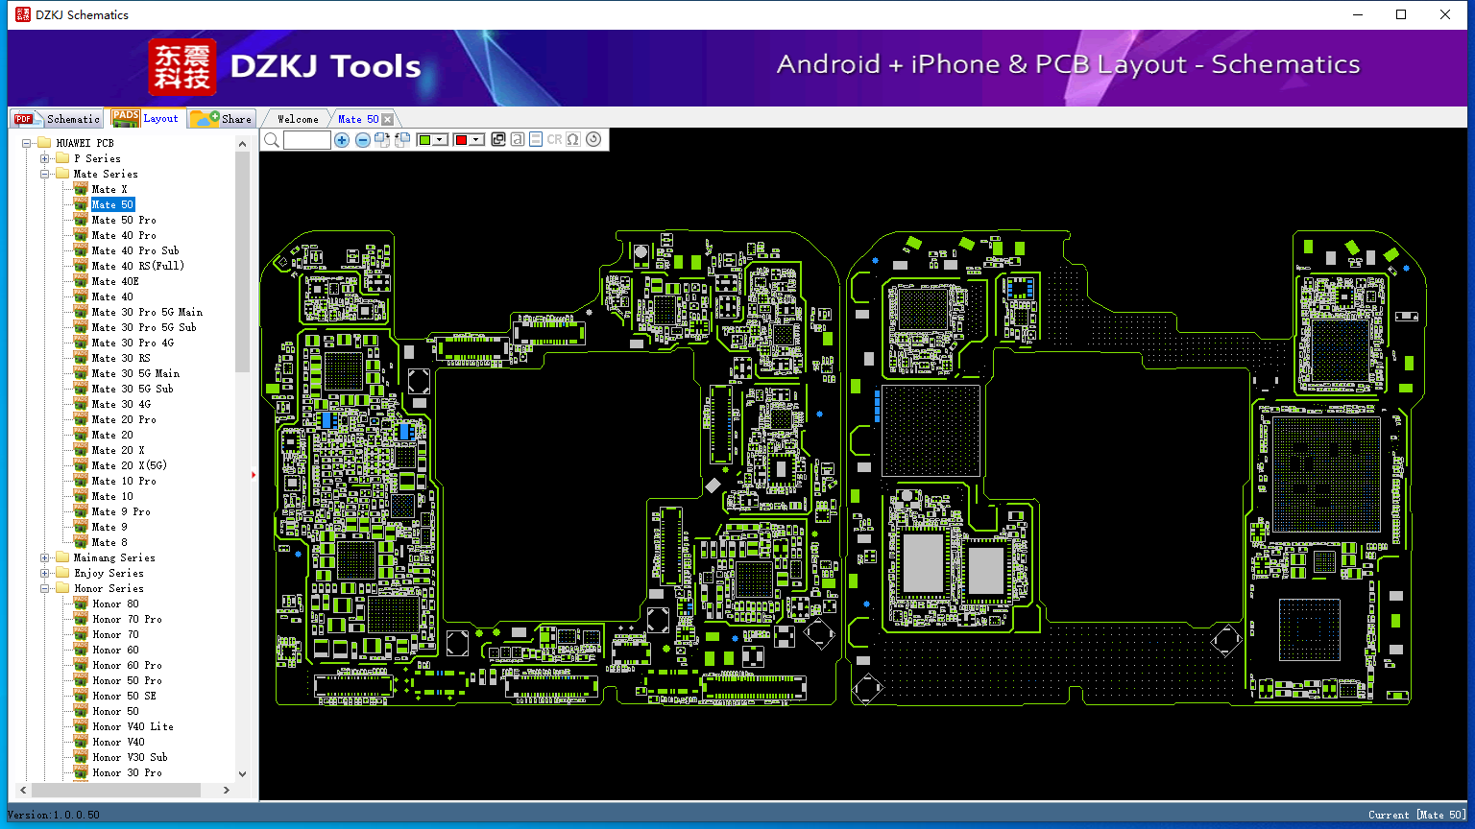Image resolution: width=1475 pixels, height=829 pixels.
Task: Toggle the CR toolbar button
Action: coord(555,140)
